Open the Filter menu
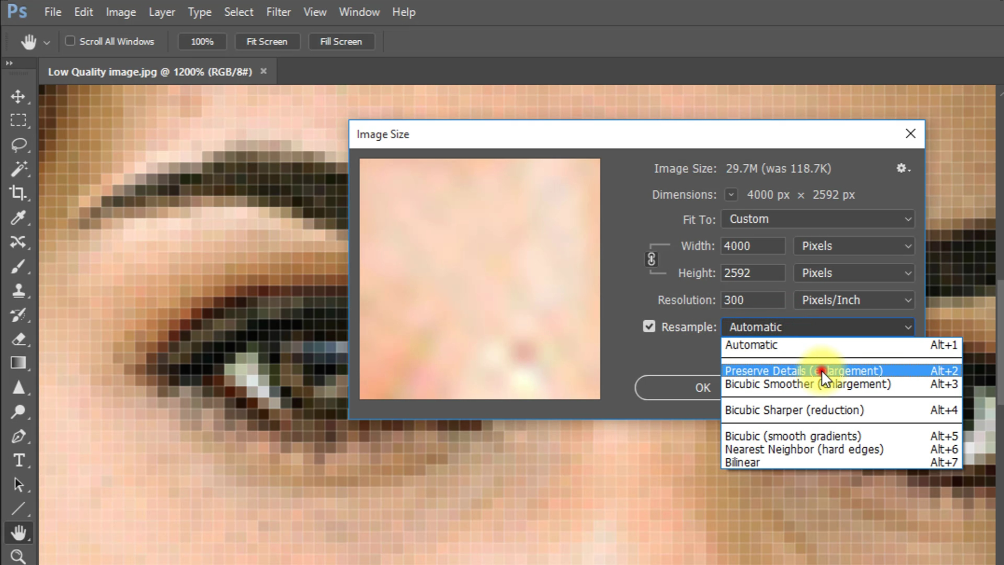Image resolution: width=1004 pixels, height=565 pixels. tap(278, 12)
